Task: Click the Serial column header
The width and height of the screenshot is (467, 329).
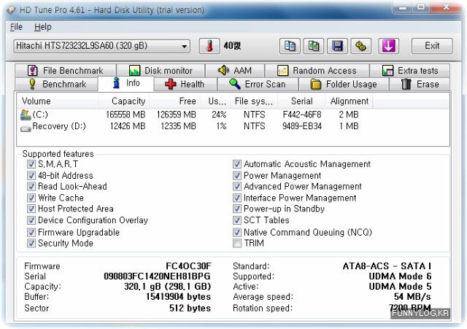Action: (301, 101)
